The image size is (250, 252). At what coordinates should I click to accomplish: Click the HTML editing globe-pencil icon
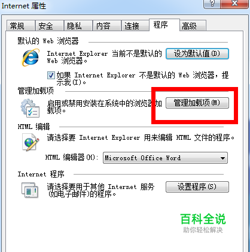click(x=31, y=142)
